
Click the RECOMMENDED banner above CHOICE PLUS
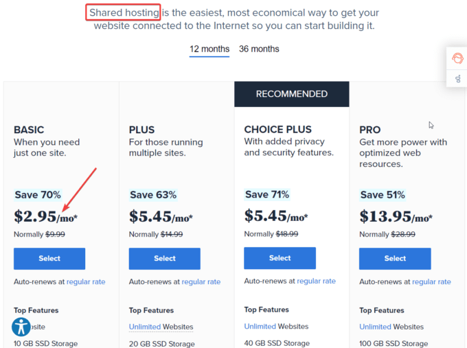tap(292, 94)
